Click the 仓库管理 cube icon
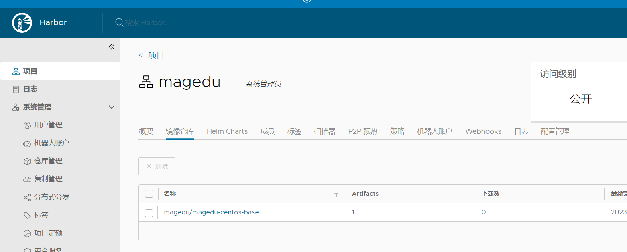This screenshot has width=627, height=252. [x=27, y=161]
